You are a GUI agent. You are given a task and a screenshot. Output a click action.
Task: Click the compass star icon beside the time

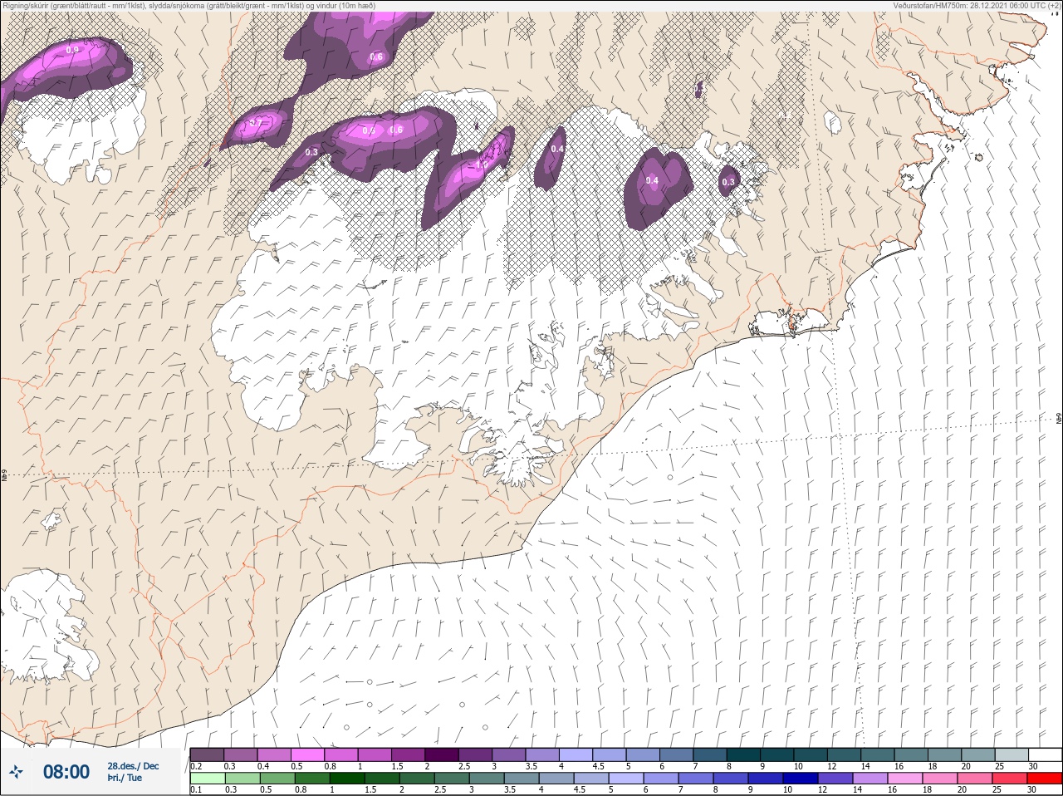click(x=17, y=772)
